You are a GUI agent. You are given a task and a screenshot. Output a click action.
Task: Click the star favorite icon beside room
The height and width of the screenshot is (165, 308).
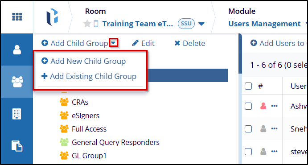(87, 24)
